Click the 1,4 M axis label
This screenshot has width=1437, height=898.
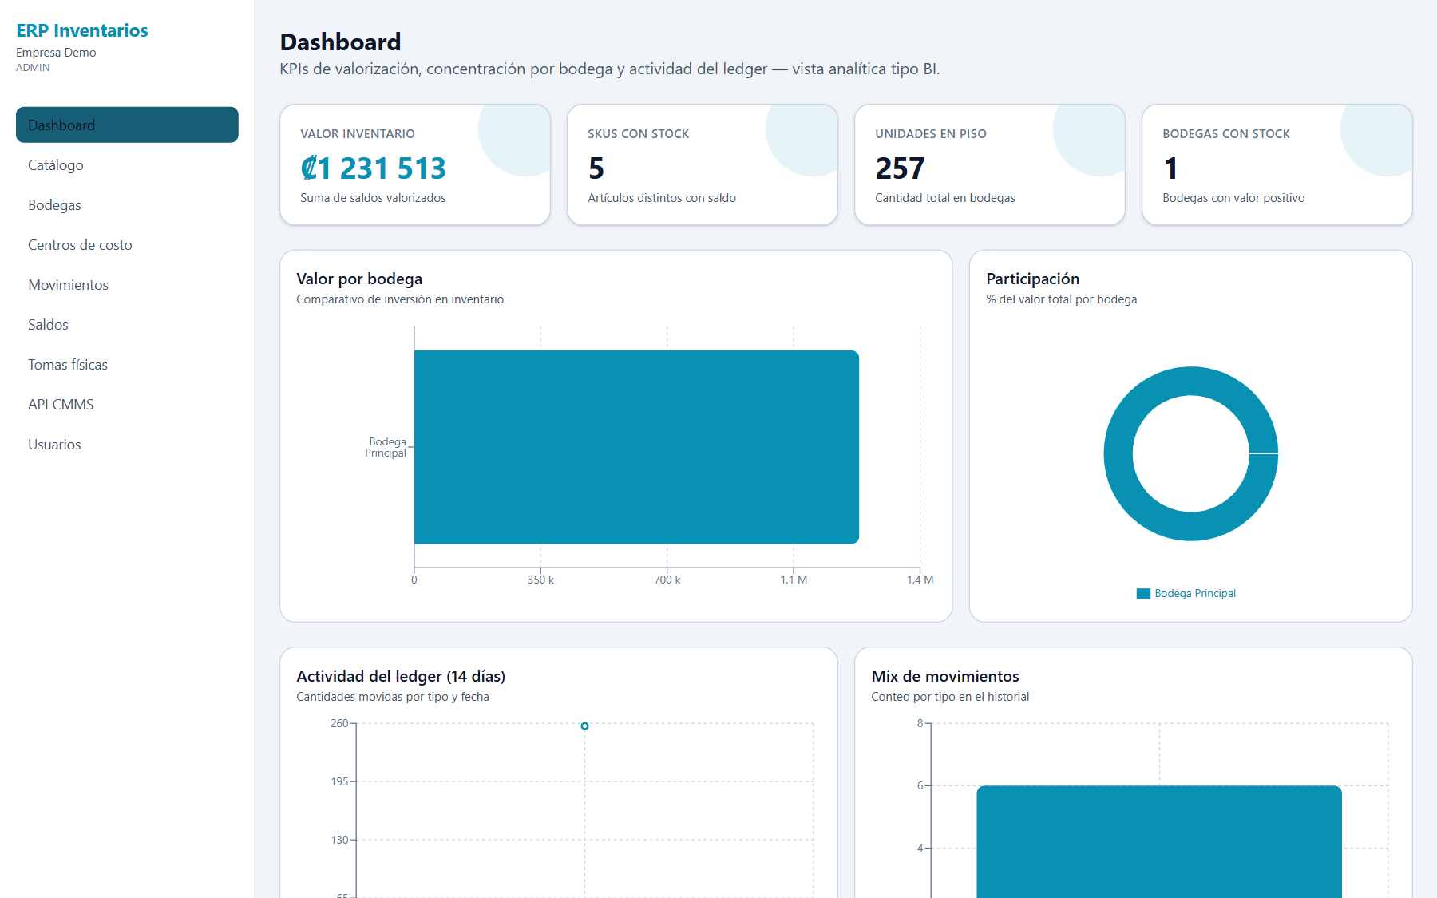point(920,580)
